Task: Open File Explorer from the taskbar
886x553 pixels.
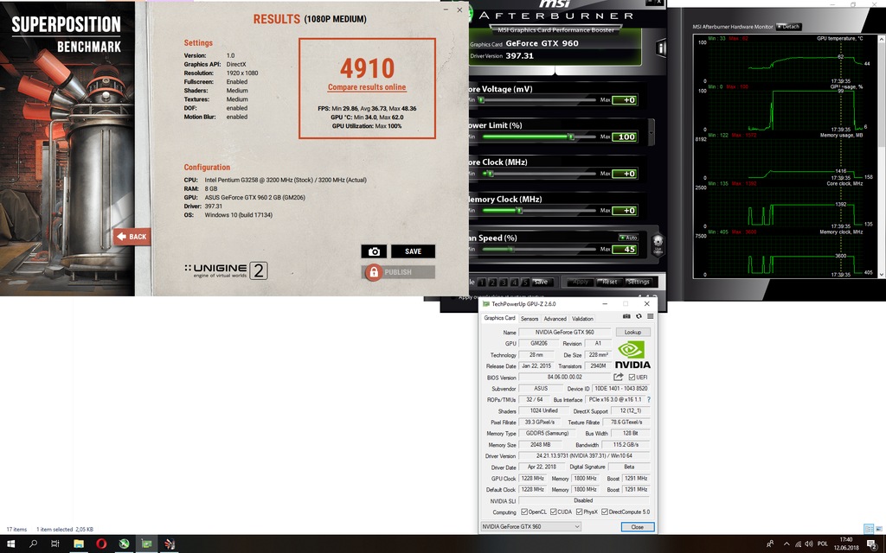Action: click(79, 544)
